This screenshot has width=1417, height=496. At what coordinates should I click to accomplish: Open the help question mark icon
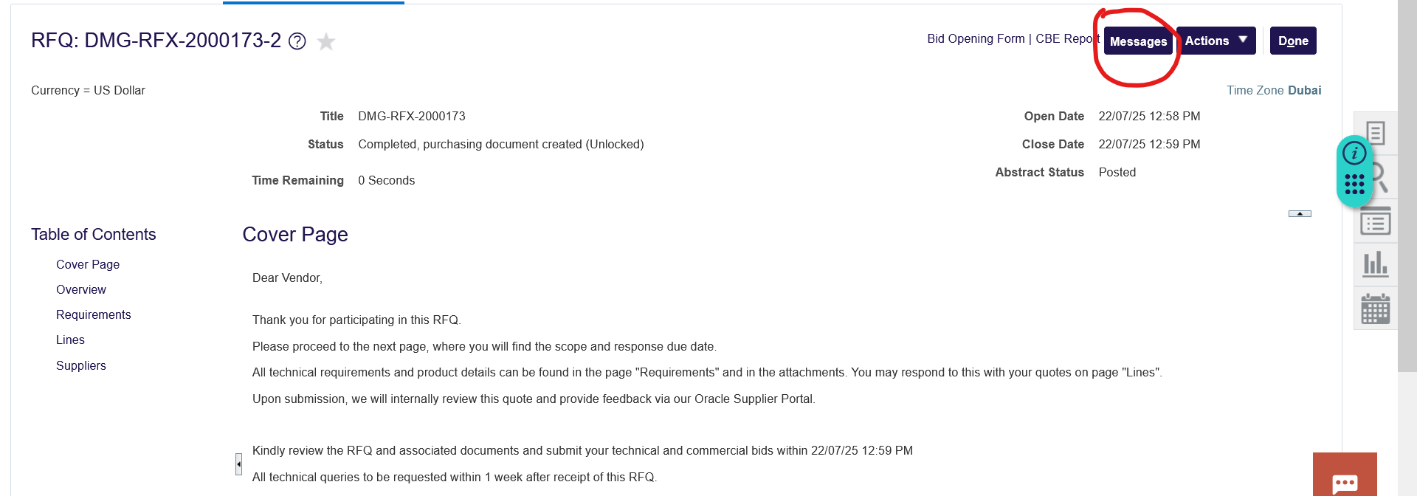click(297, 41)
